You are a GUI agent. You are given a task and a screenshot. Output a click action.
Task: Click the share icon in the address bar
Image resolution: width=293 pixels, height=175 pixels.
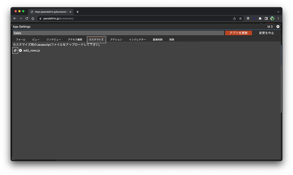[234, 18]
